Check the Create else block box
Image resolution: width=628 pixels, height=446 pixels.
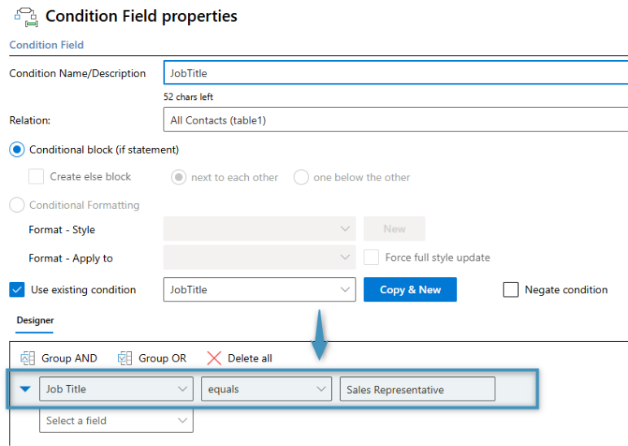click(x=36, y=176)
